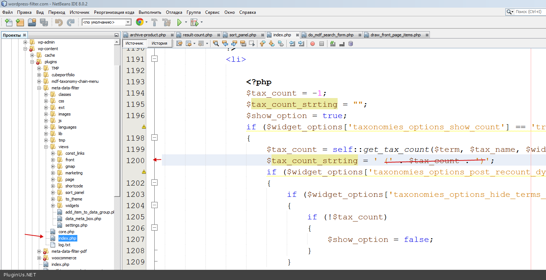Switch to История view button

159,44
